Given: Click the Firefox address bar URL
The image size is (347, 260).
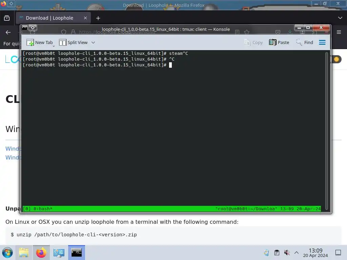Looking at the screenshot, I should [x=117, y=32].
